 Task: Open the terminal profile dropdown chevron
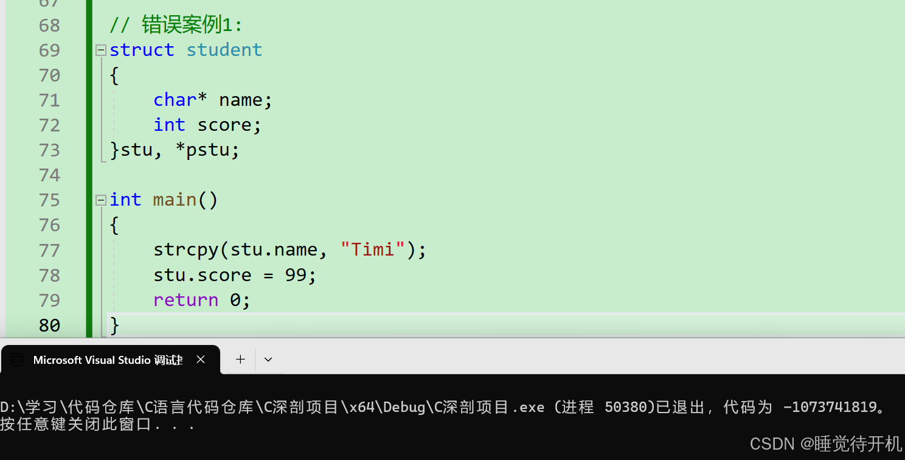point(268,360)
